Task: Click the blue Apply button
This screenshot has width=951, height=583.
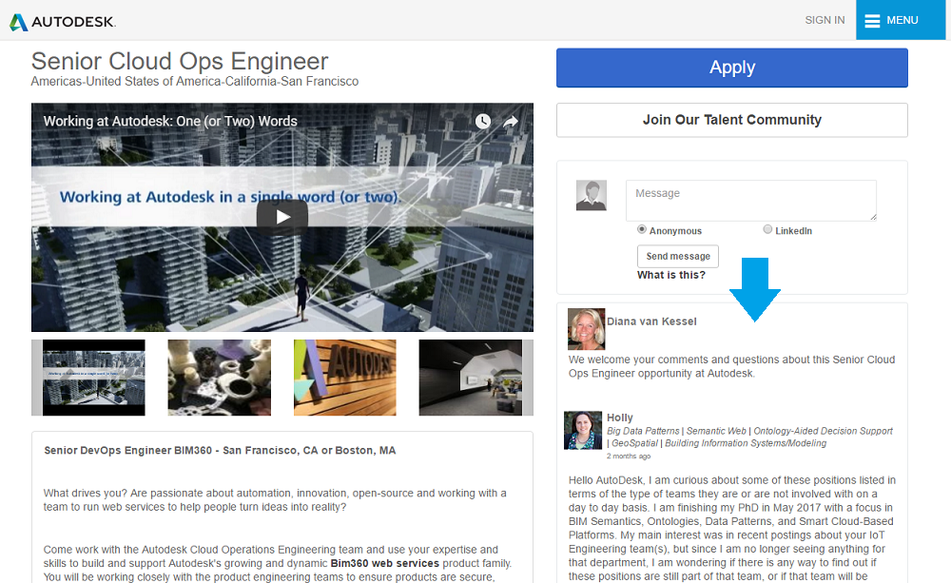Action: (x=732, y=68)
